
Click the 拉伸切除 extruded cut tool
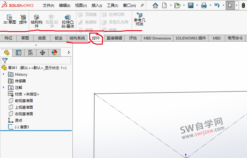coord(113,14)
